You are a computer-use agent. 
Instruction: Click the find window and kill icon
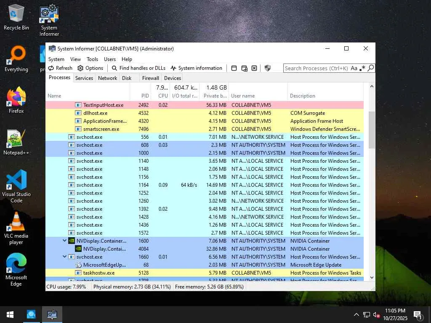pyautogui.click(x=254, y=68)
